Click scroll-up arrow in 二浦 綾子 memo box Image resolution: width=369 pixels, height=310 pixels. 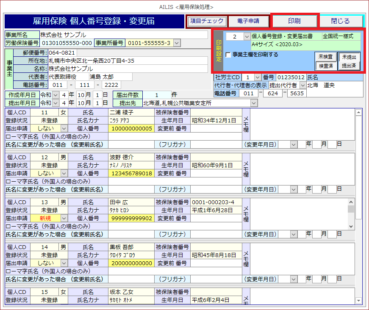pos(358,113)
